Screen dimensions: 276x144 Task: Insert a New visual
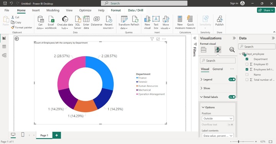(147, 23)
